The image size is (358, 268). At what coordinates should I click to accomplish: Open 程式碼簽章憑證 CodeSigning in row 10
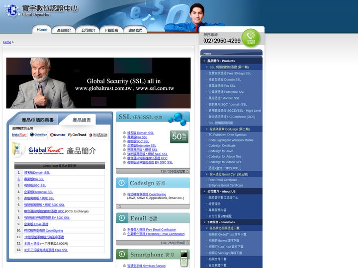pyautogui.click(x=43, y=231)
